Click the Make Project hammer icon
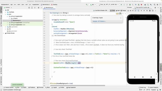The image size is (162, 91). tap(87, 5)
